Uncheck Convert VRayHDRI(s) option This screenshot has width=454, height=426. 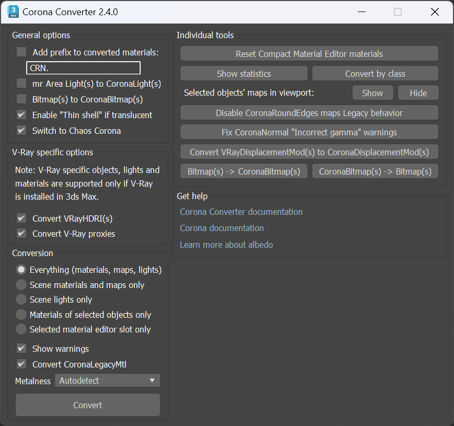point(21,218)
